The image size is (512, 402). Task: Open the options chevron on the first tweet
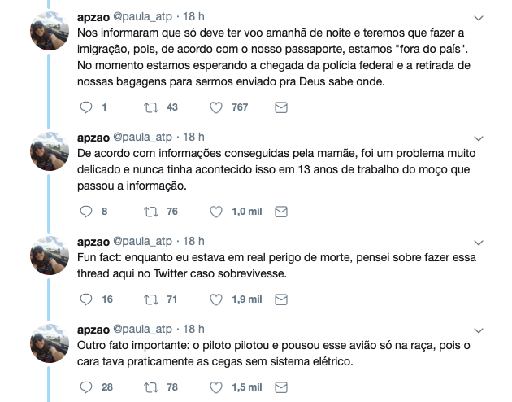(478, 19)
